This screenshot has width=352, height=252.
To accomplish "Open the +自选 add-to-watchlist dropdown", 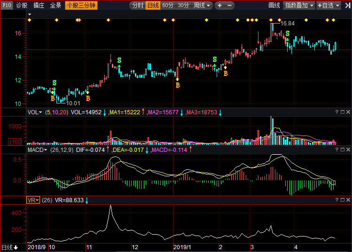I will [329, 5].
